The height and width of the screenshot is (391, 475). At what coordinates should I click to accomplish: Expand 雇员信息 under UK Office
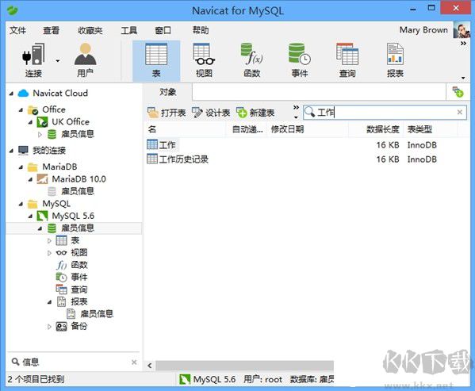[x=40, y=134]
